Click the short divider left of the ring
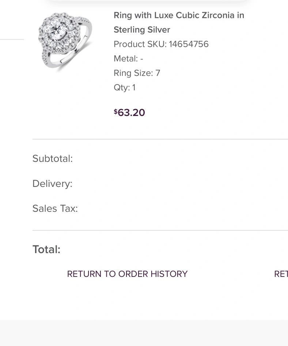 (x=12, y=39)
